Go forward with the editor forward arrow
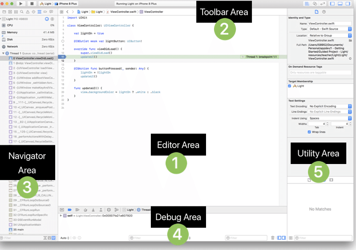The height and width of the screenshot is (250, 356). 73,12
